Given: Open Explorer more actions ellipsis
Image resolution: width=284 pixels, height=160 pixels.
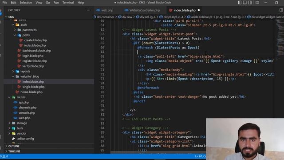Looking at the screenshot, I should pyautogui.click(x=89, y=10).
